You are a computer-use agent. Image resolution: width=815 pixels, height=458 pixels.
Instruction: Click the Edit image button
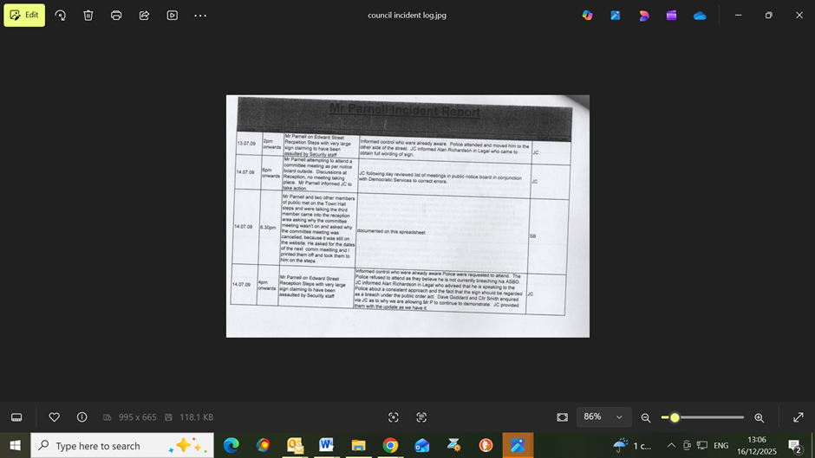point(24,16)
